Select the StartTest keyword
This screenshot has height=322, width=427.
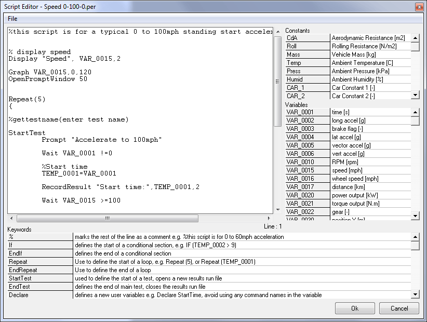tap(40, 278)
